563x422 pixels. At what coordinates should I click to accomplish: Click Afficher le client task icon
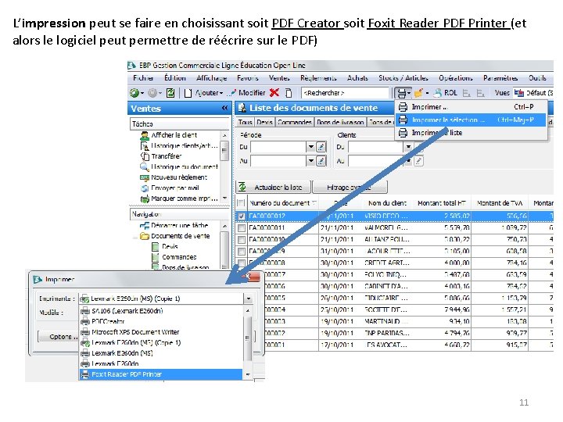click(145, 135)
